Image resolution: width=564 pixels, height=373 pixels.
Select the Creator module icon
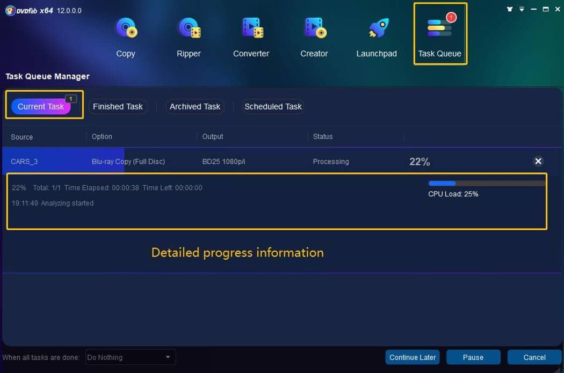pos(314,32)
